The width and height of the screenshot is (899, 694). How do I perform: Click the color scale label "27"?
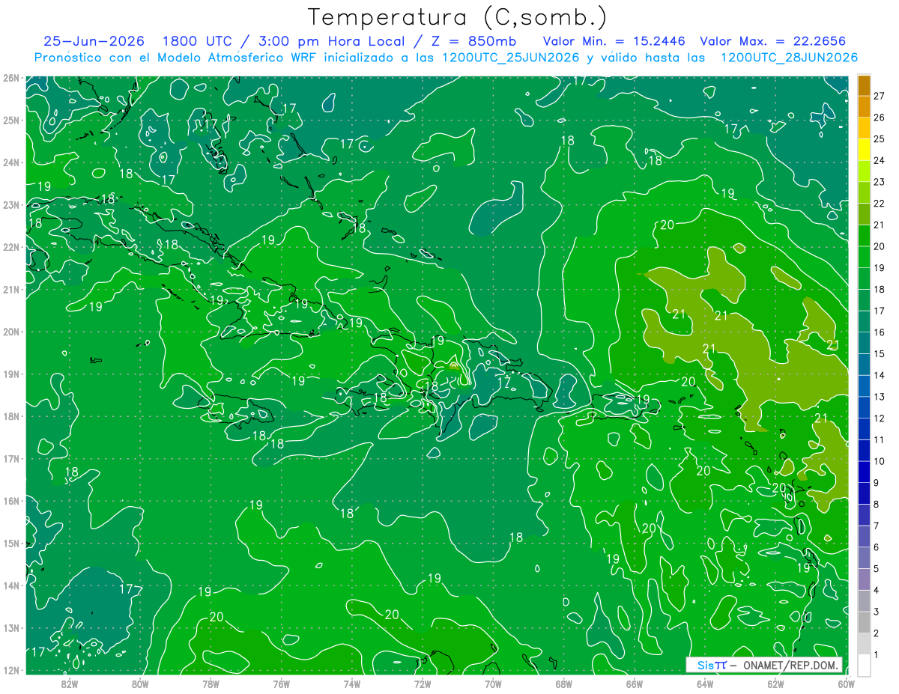(x=880, y=96)
